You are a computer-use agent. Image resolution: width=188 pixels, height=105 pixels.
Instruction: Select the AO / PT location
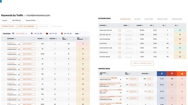(51, 34)
